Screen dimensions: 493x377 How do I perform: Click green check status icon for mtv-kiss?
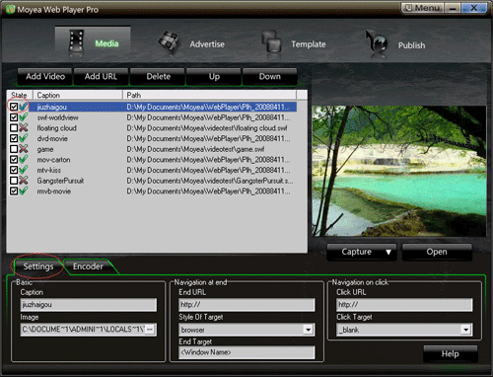23,170
